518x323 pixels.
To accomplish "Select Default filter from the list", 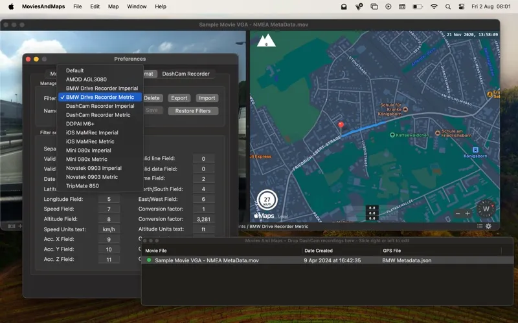I will [x=100, y=70].
